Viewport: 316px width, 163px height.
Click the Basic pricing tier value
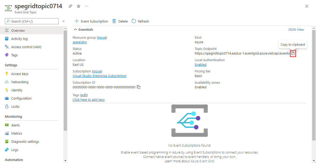pos(198,76)
